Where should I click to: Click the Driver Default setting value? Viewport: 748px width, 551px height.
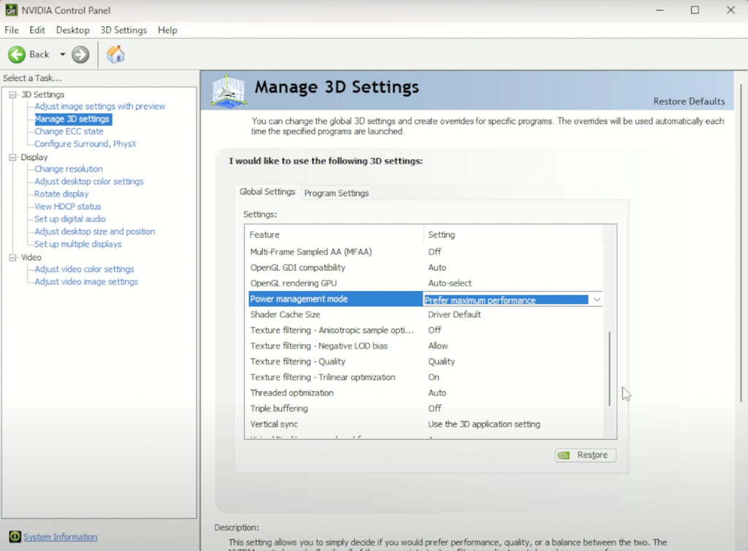[x=454, y=314]
